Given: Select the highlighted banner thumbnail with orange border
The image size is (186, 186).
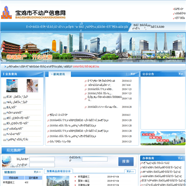Looking at the screenshot, I should click(148, 54).
